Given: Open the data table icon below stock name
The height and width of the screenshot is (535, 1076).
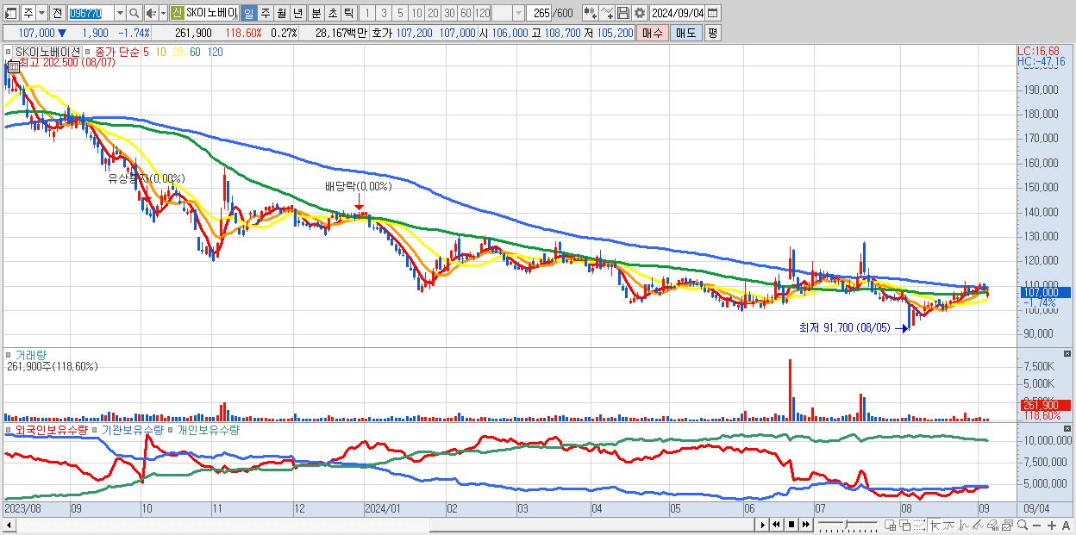Looking at the screenshot, I should tap(14, 67).
